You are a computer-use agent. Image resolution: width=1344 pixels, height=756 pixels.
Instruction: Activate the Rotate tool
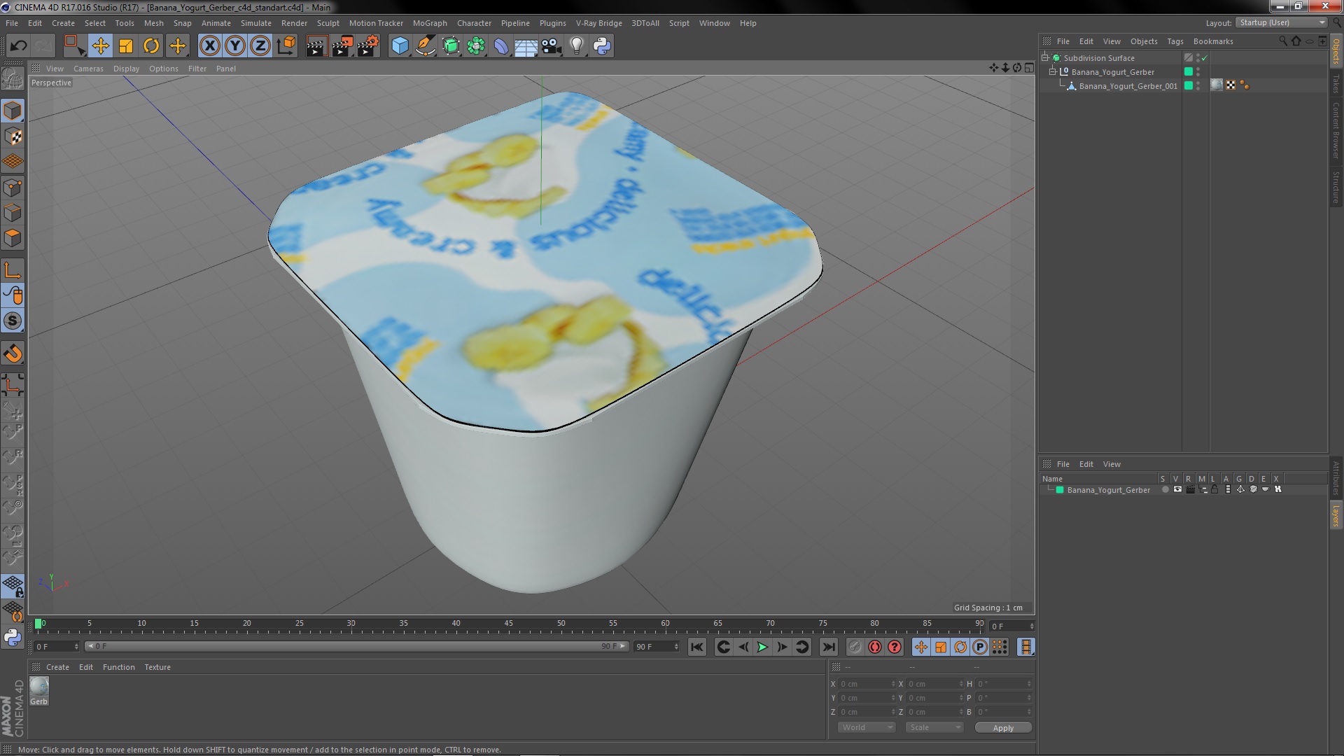151,46
